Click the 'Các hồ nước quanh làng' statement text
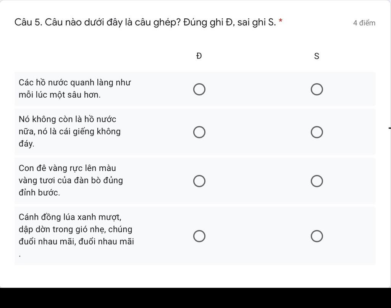 click(x=75, y=89)
